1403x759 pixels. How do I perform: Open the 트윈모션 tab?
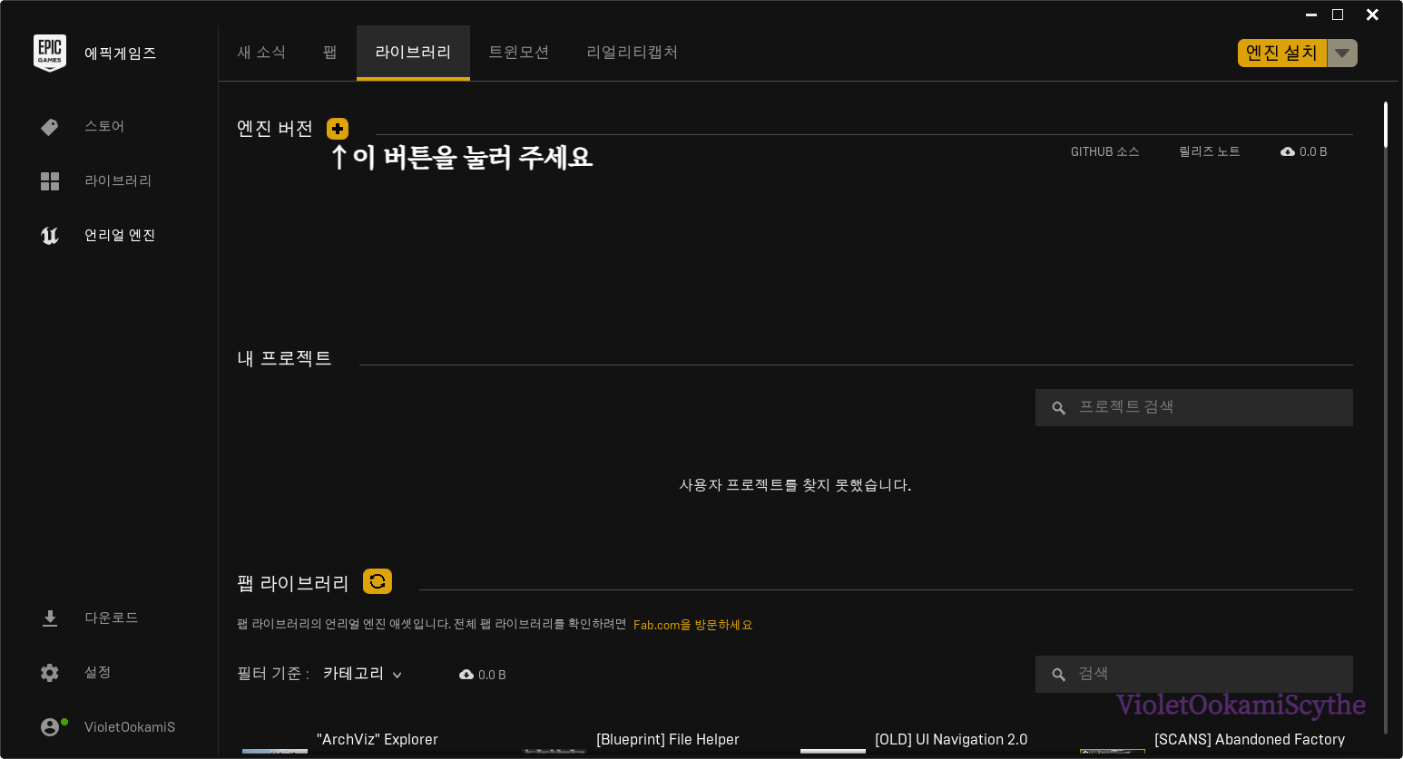pyautogui.click(x=519, y=53)
